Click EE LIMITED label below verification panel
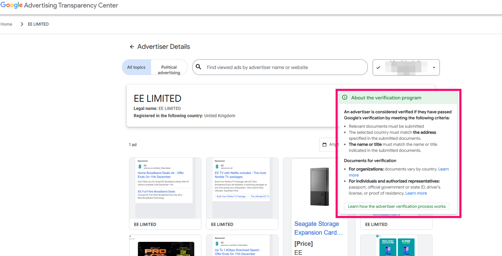Image resolution: width=502 pixels, height=256 pixels. click(x=376, y=225)
